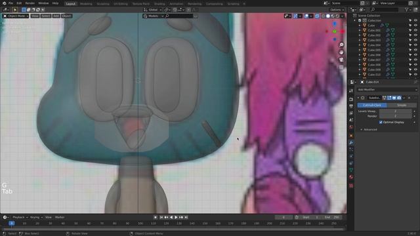The width and height of the screenshot is (420, 236).
Task: Jump to the timeline end frame
Action: (186, 217)
